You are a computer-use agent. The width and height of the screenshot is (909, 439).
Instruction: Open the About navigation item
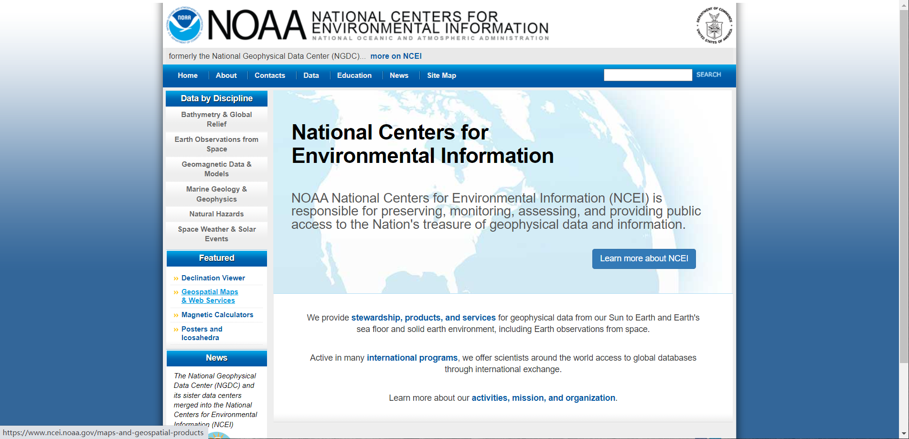point(226,75)
